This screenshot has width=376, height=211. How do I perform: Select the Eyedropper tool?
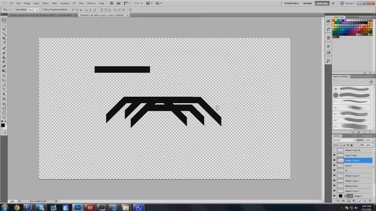pos(4,43)
